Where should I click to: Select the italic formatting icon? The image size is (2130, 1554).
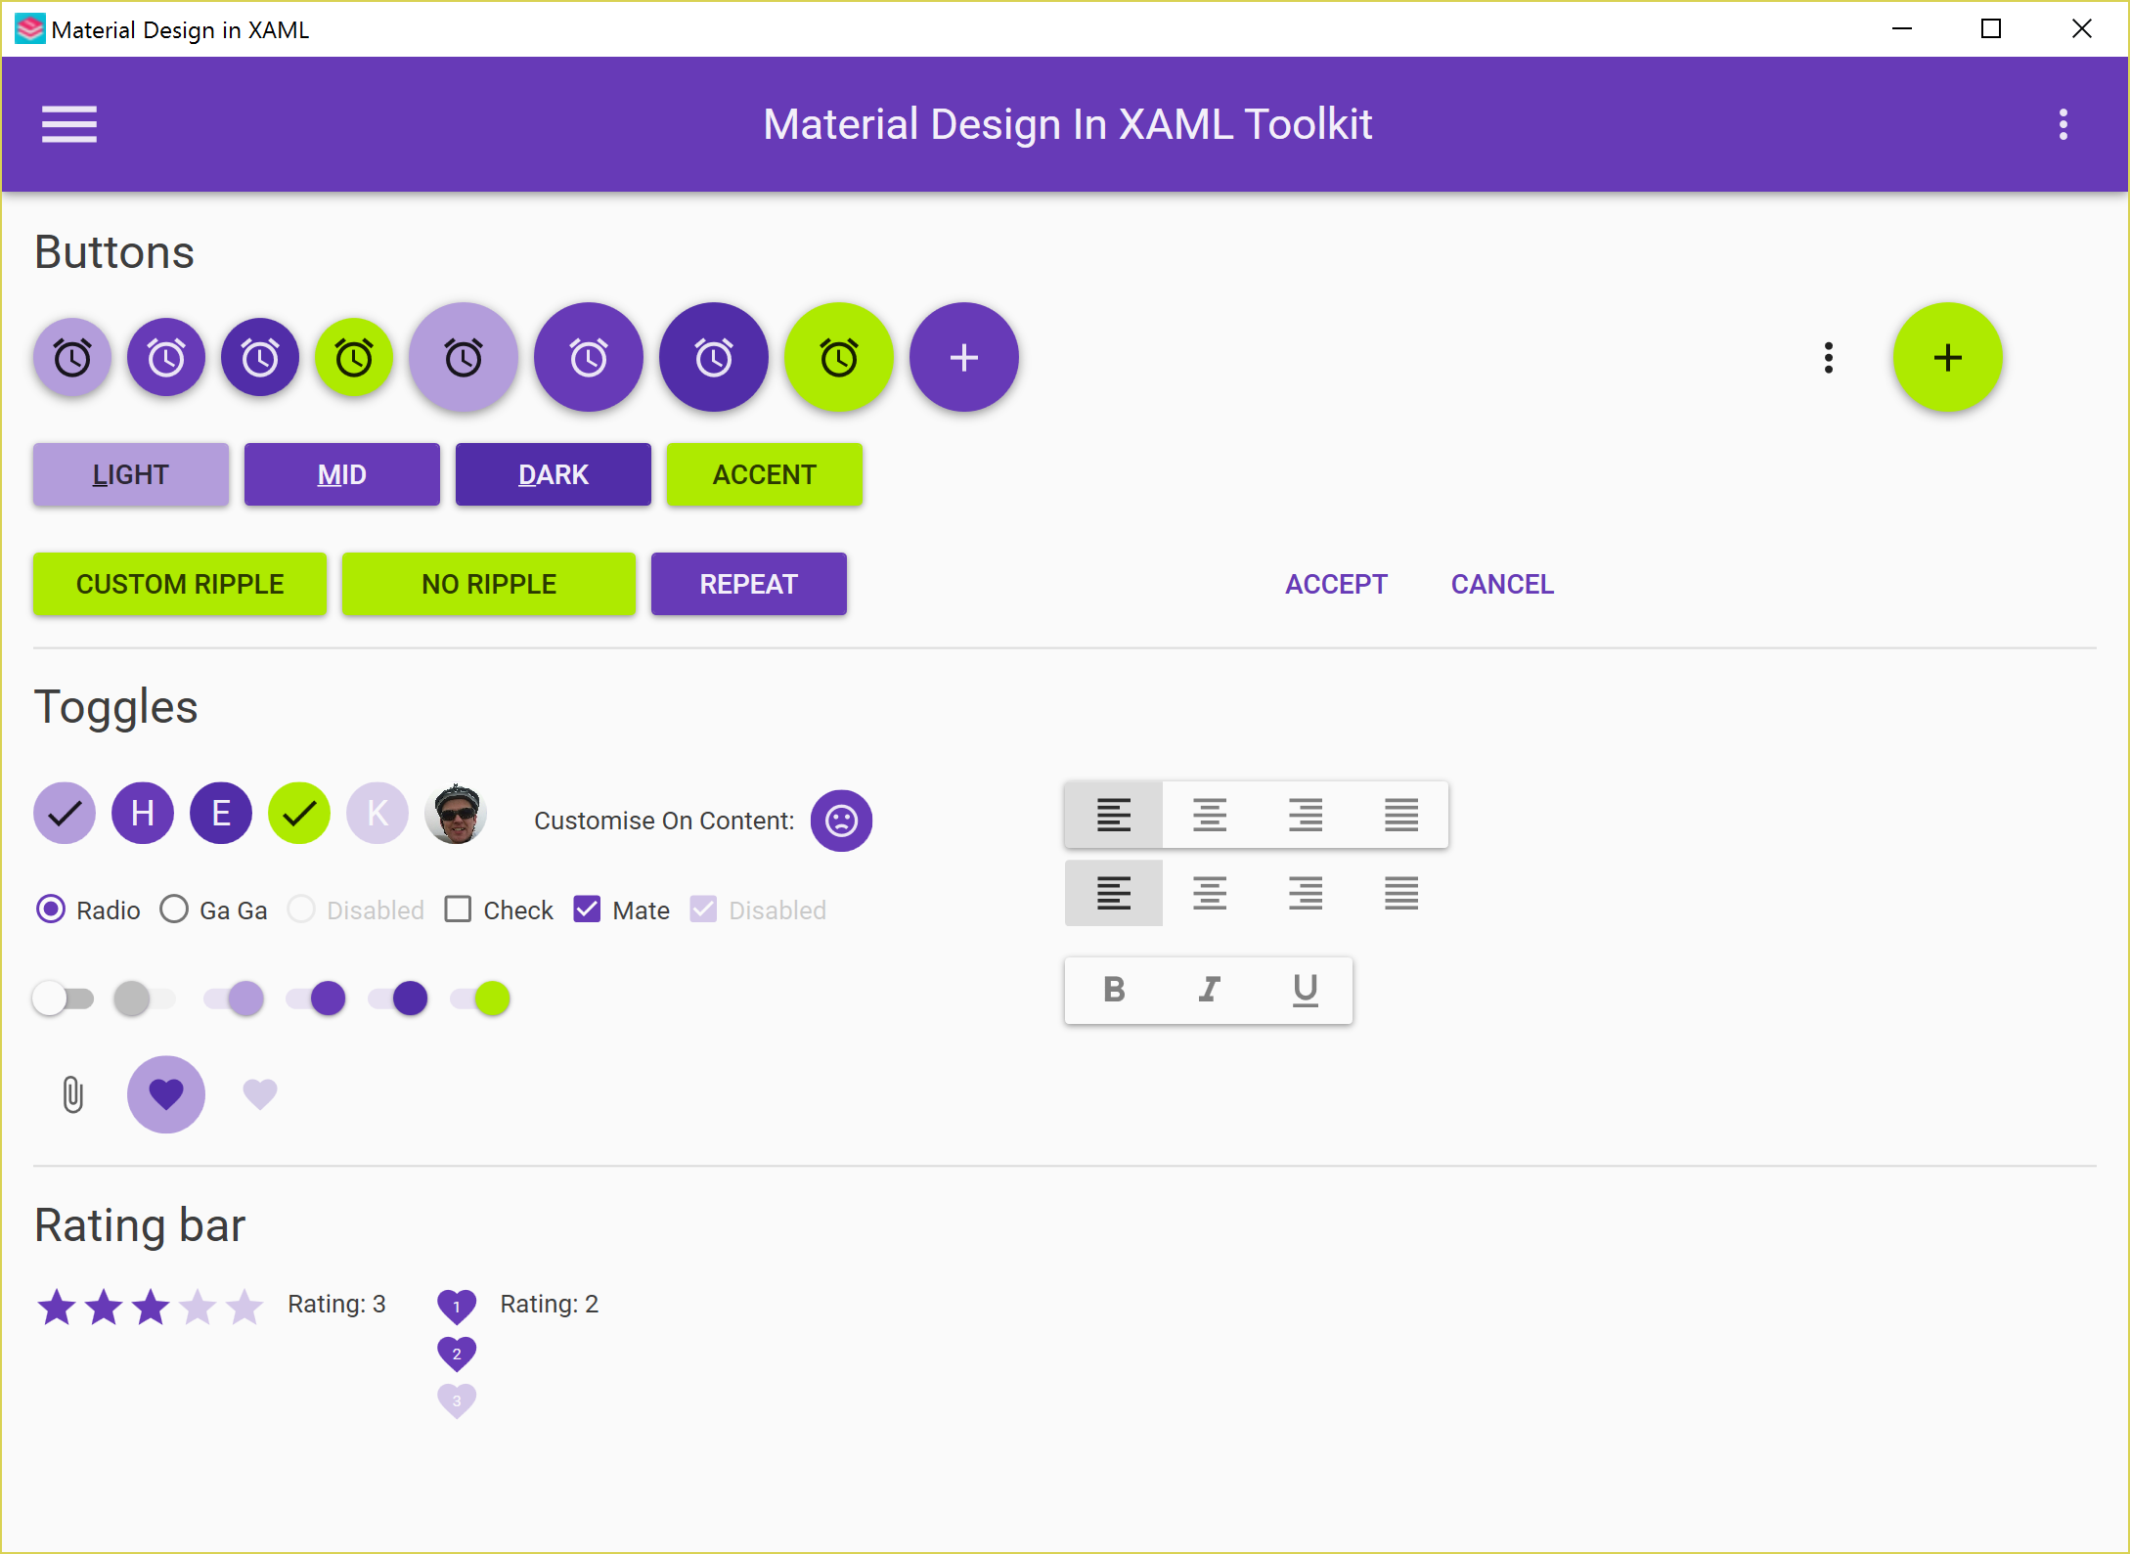[x=1209, y=990]
